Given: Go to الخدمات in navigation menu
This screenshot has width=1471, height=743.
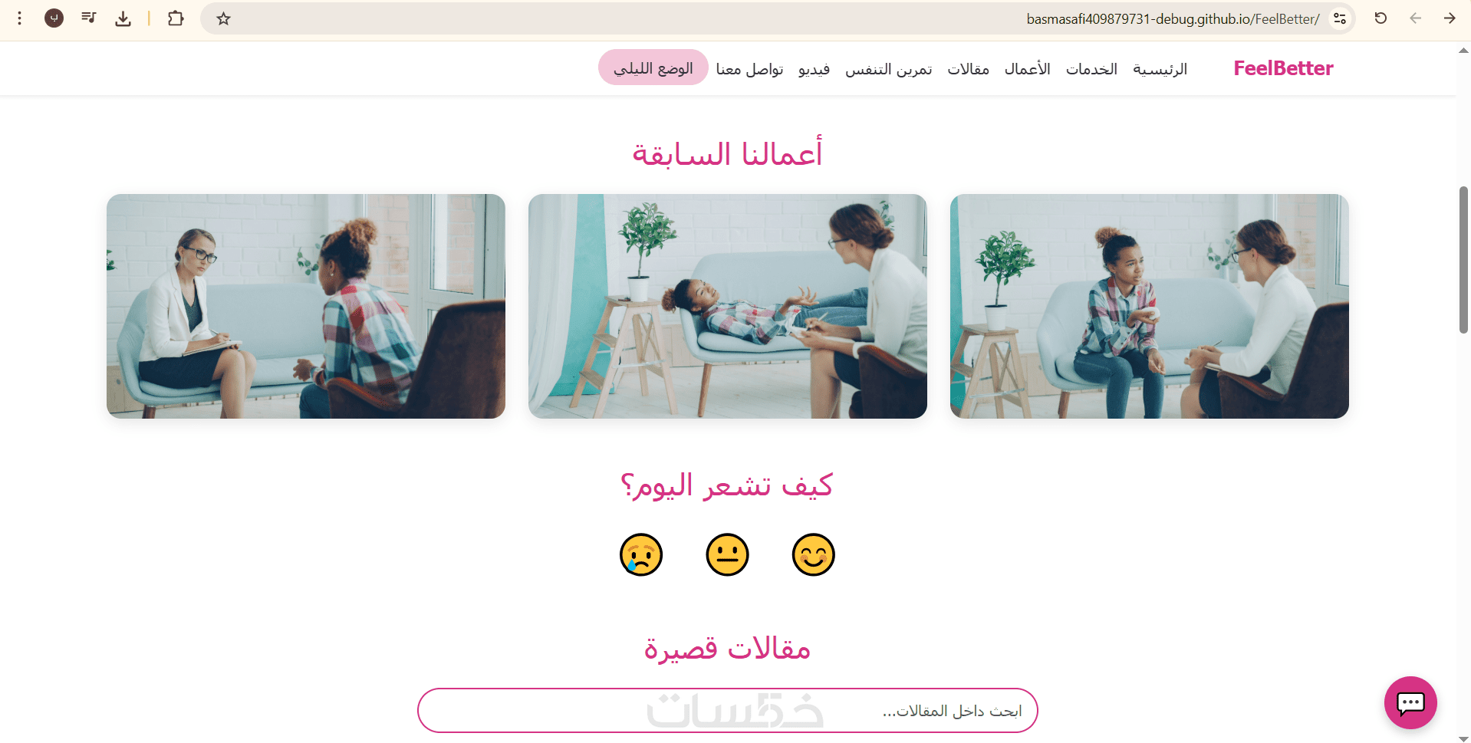Looking at the screenshot, I should [x=1091, y=69].
